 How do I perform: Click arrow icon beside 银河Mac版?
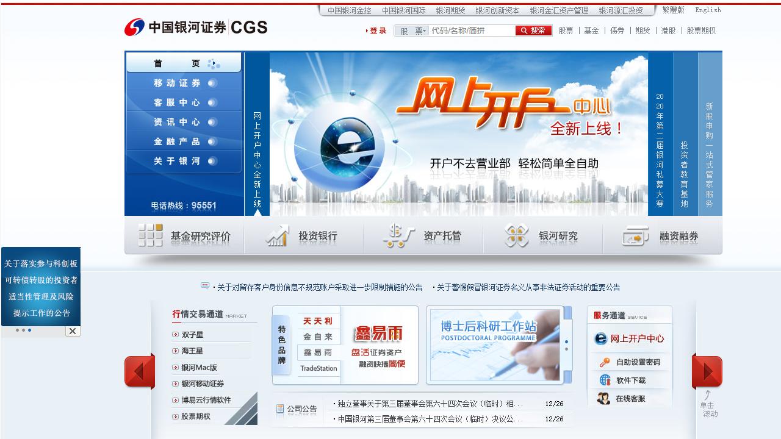point(176,368)
